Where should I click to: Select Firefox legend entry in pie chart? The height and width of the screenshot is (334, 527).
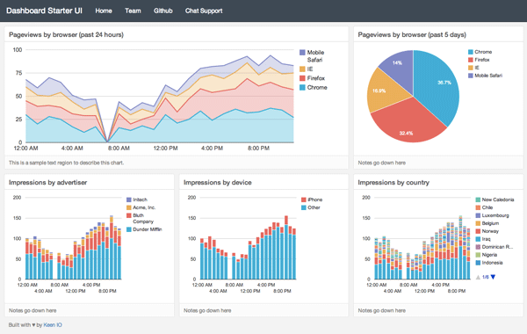point(479,60)
